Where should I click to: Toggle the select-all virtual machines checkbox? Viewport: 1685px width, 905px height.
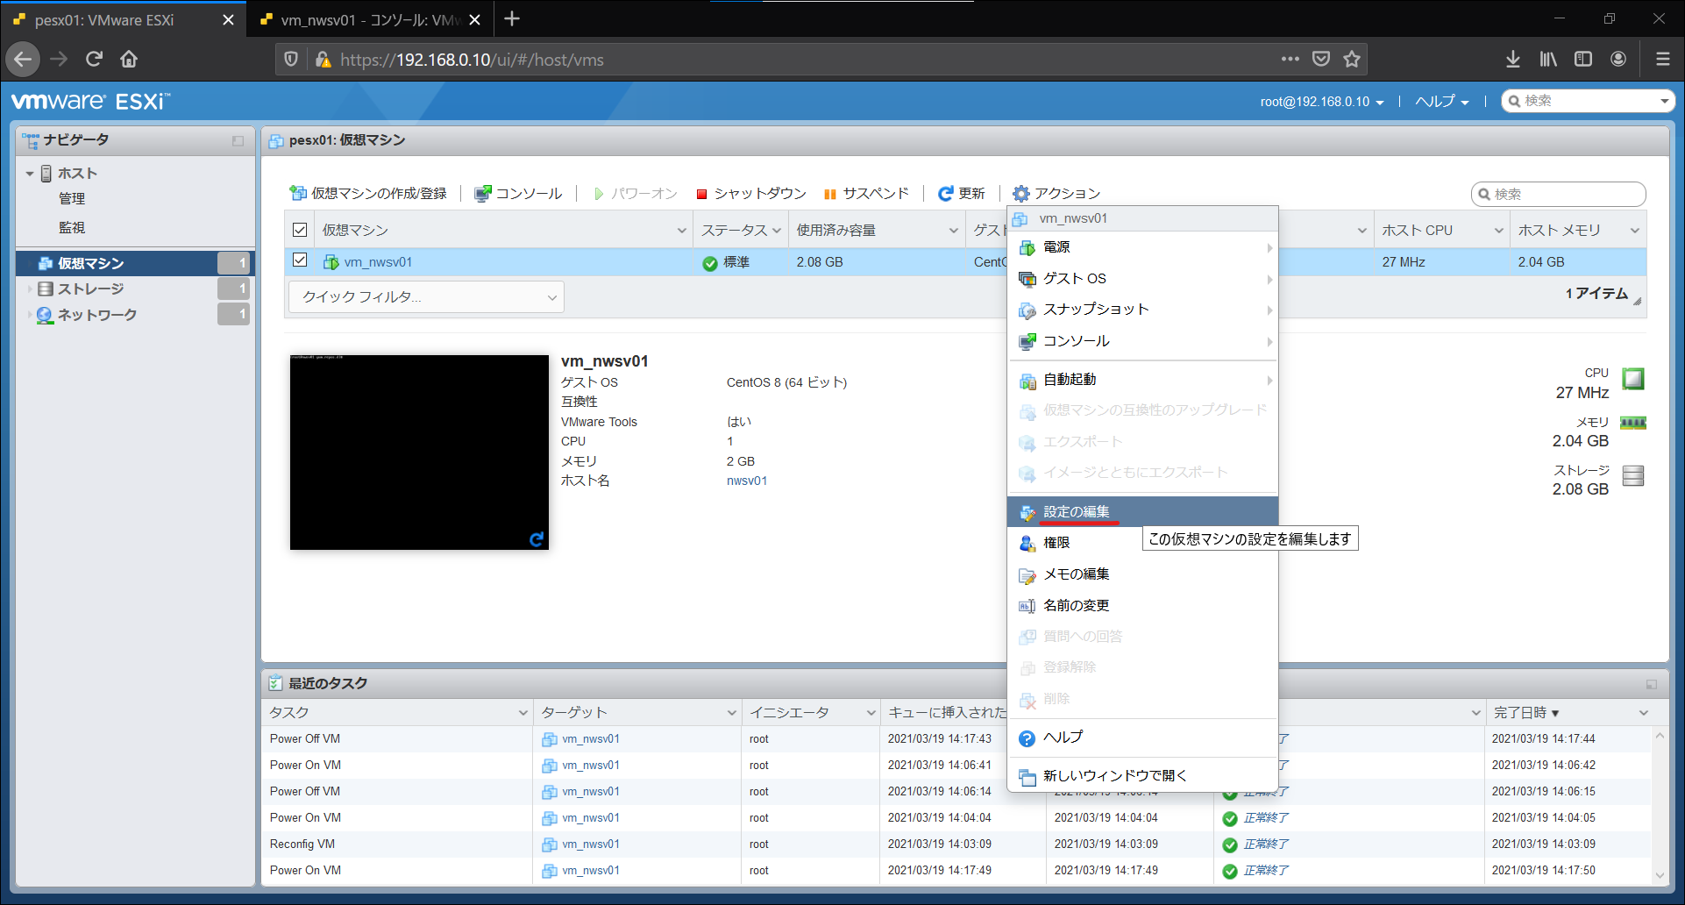[300, 230]
